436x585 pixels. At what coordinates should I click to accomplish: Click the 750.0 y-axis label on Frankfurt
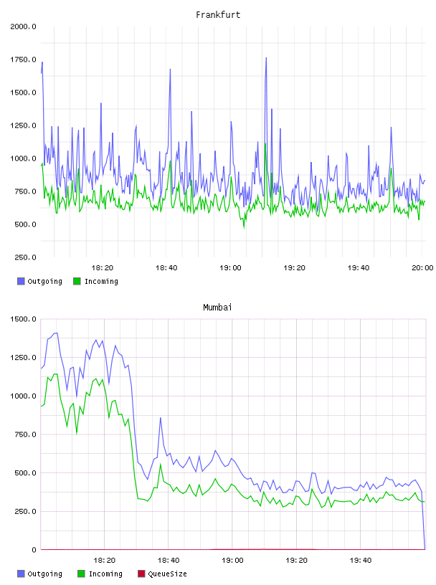point(25,191)
